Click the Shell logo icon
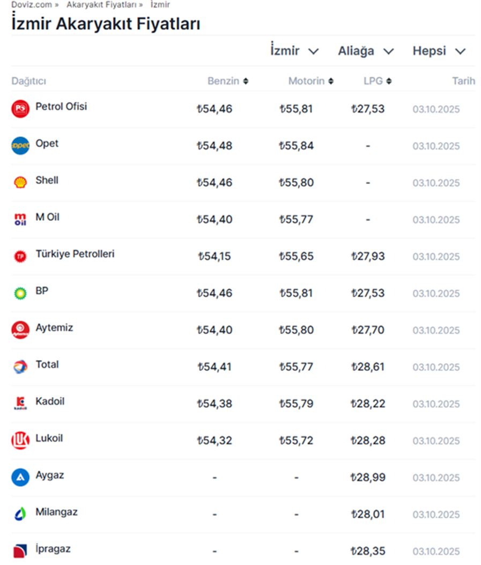The height and width of the screenshot is (565, 481). [20, 182]
